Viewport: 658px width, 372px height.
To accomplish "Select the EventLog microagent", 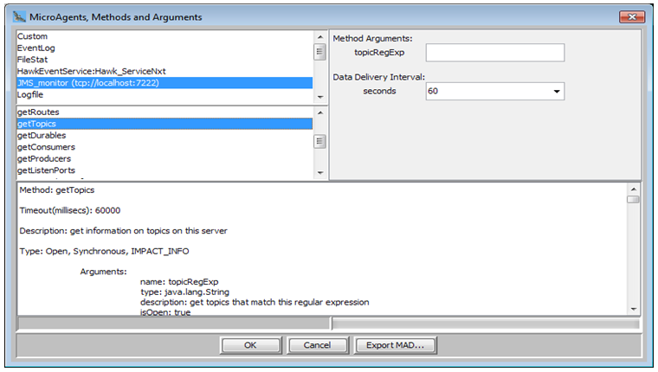I will point(164,48).
